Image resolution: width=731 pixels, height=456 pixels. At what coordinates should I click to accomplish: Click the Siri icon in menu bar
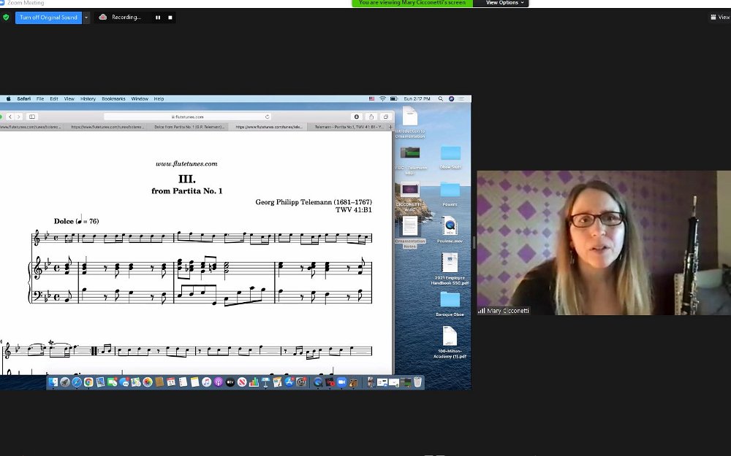451,98
